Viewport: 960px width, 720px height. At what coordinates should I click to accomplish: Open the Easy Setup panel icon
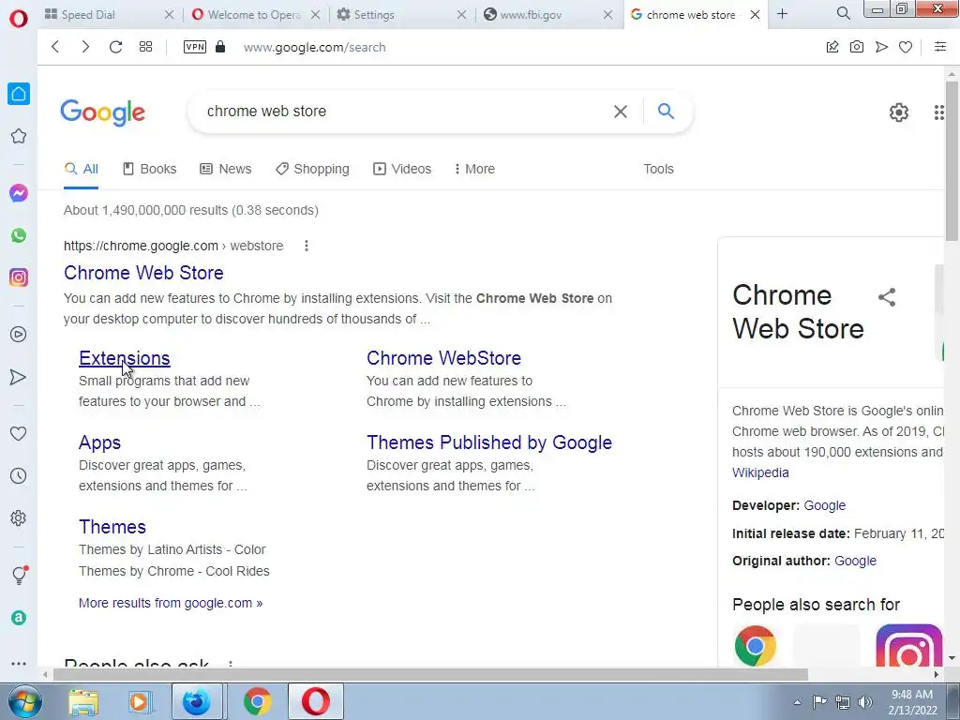(940, 47)
